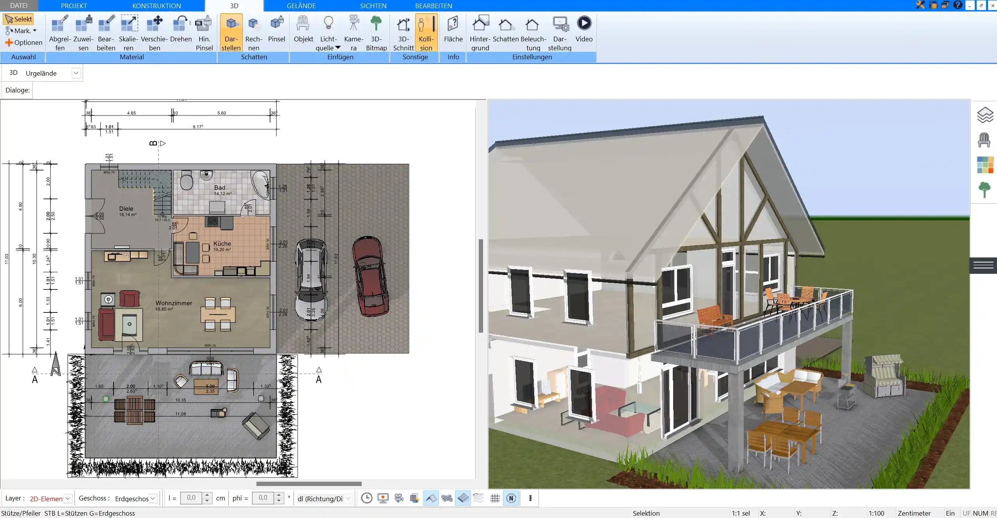Start the Video playback tool
This screenshot has height=518, width=997.
pyautogui.click(x=584, y=29)
